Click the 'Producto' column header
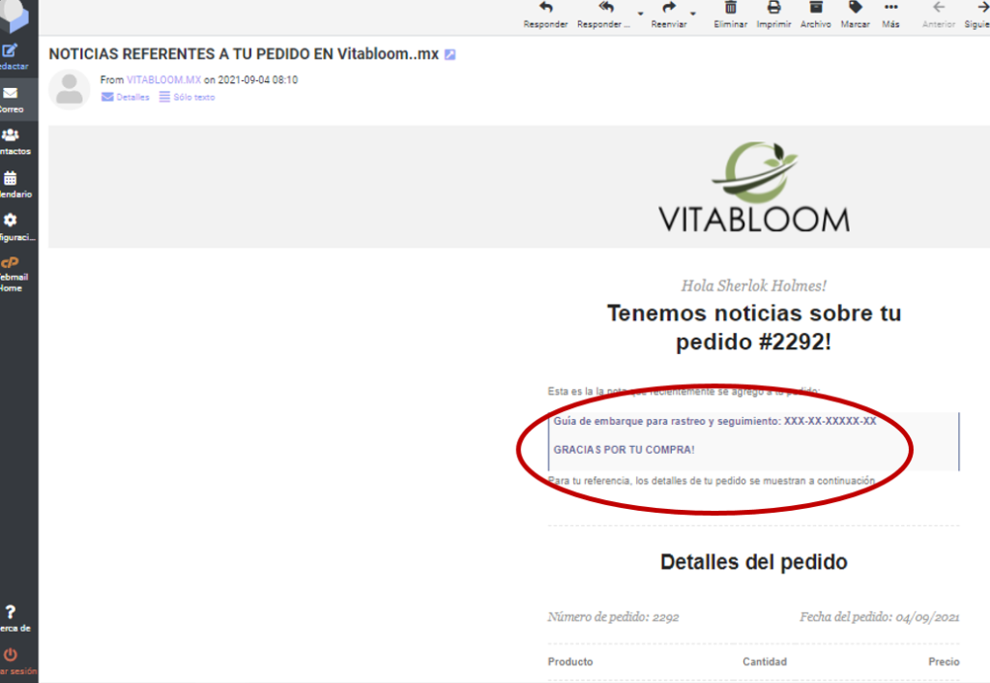The image size is (990, 683). click(570, 662)
